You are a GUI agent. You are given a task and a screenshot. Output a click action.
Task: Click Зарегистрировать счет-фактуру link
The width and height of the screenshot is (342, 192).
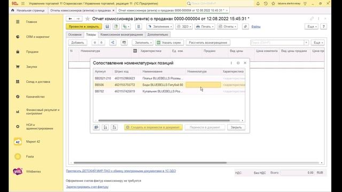pos(87,187)
